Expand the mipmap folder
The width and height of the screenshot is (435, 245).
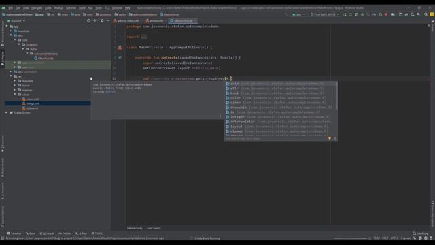click(15, 90)
